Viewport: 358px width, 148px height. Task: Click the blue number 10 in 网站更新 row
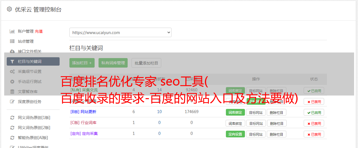[160, 112]
